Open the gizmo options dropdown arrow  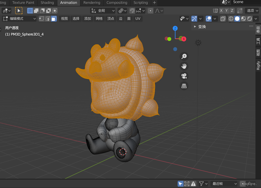pos(201,19)
